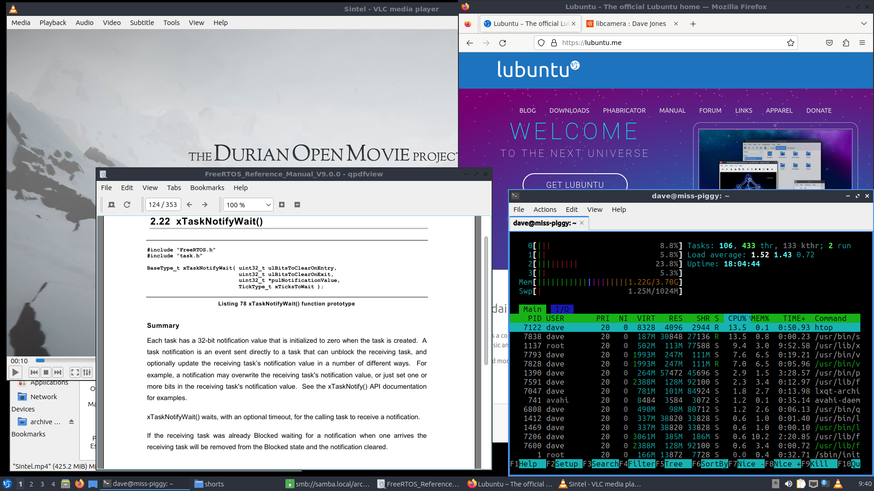Open VLC Playback menu
Viewport: 874px width, 491px height.
click(x=53, y=23)
